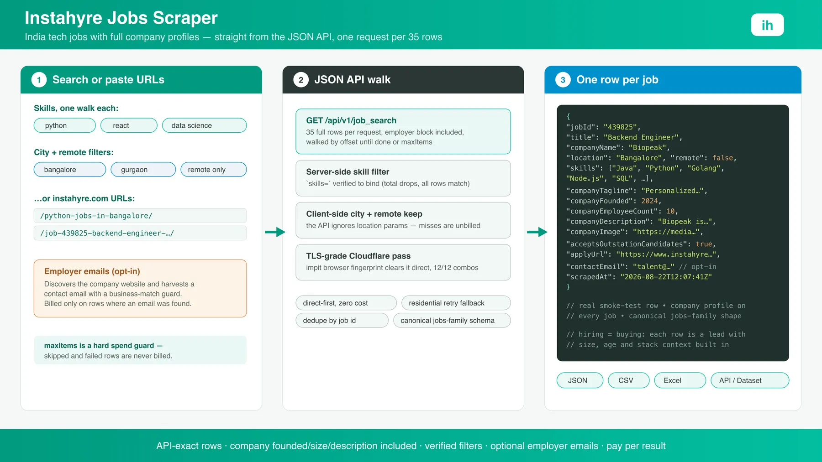Choose the CSV export format pill
Screen dimensions: 822x462
[629, 380]
